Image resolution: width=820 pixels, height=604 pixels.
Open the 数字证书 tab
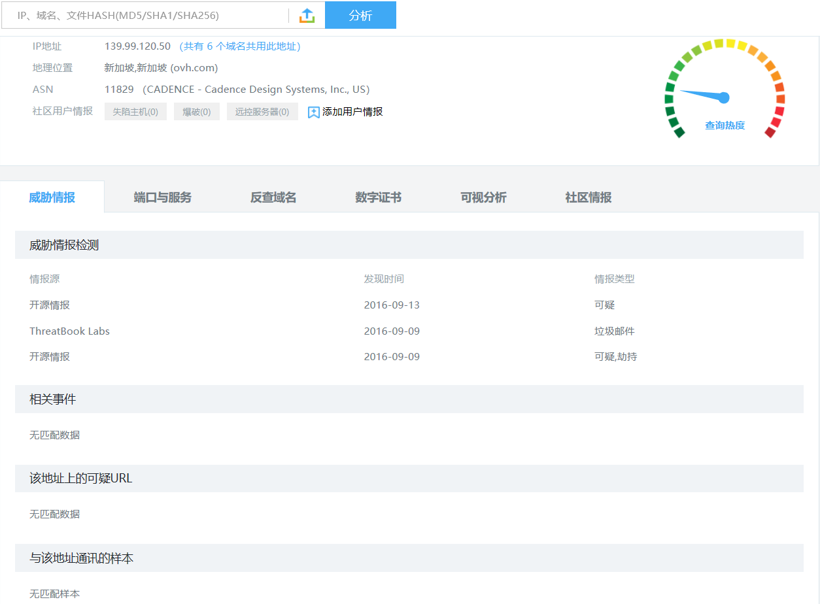[x=378, y=197]
